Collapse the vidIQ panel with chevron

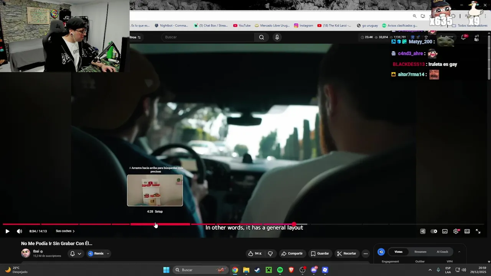[x=459, y=252]
